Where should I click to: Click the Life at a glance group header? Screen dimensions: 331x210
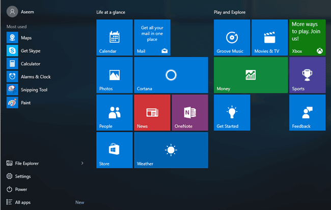pos(111,12)
